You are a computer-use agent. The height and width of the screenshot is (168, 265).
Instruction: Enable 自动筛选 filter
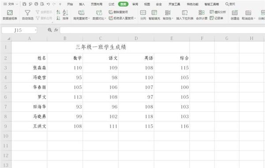[x=27, y=15]
